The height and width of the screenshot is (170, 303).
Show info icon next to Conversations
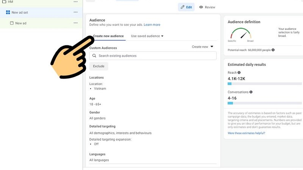coord(251,92)
